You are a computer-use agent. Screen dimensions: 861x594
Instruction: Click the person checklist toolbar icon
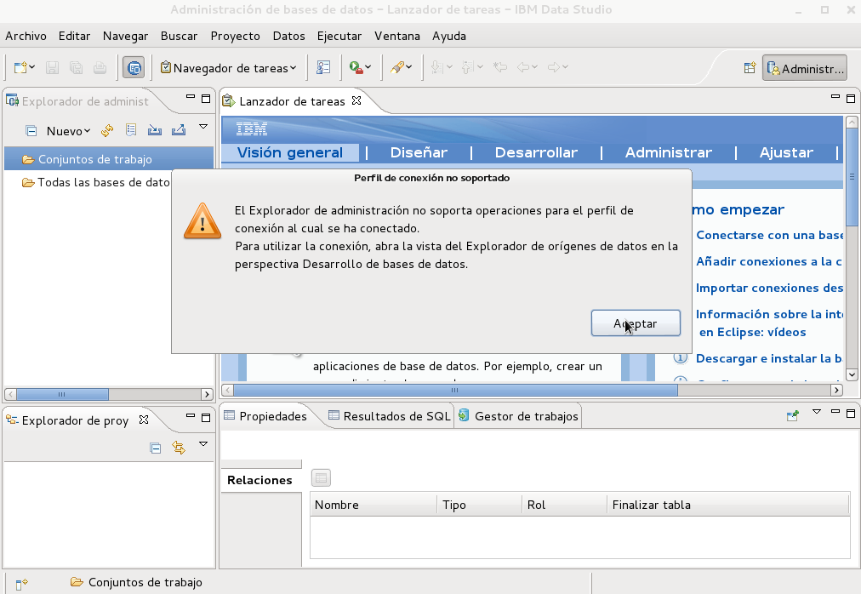coord(323,67)
